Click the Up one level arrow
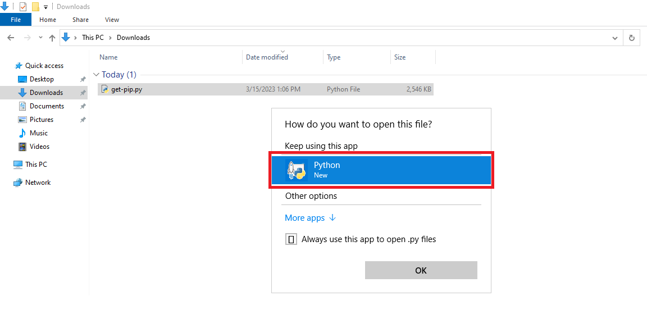 (x=52, y=38)
